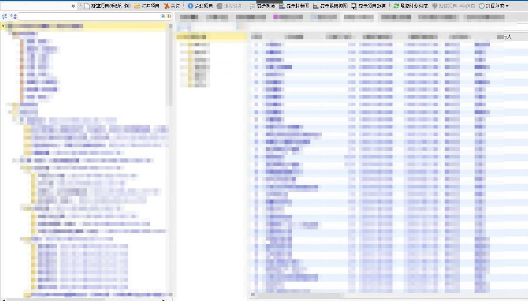The image size is (528, 301).
Task: Open the time scale dropdown in toolbar
Action: [494, 6]
